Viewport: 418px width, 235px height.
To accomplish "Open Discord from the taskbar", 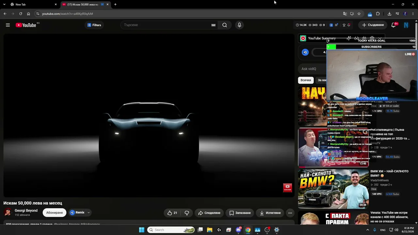I will (x=238, y=230).
